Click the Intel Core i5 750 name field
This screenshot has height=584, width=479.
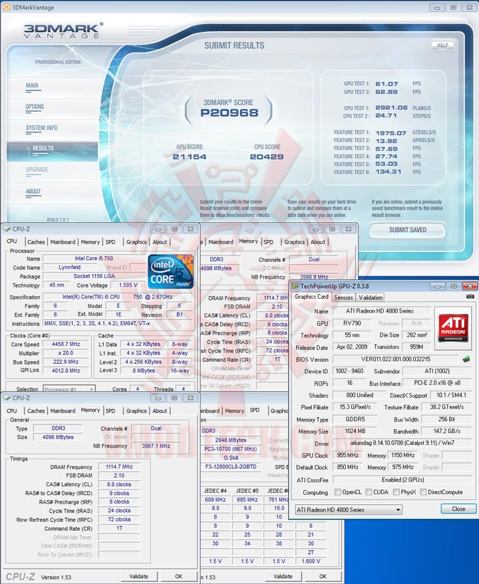pyautogui.click(x=94, y=259)
